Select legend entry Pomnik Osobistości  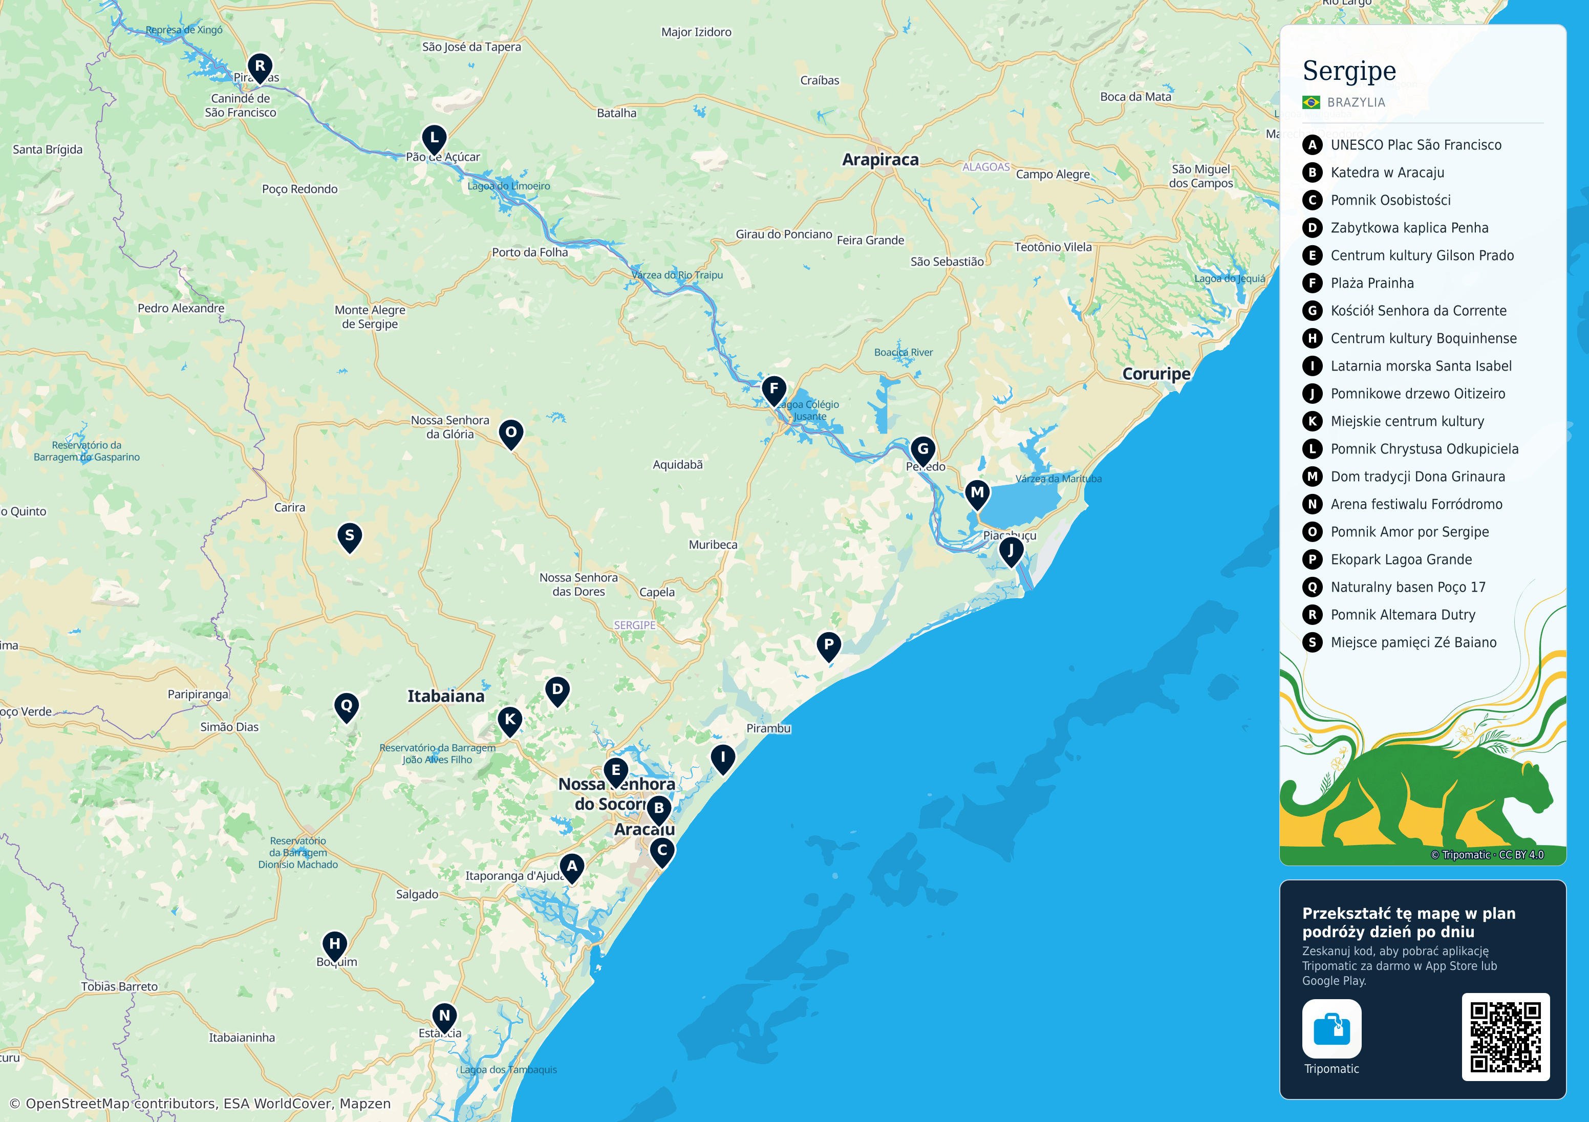pyautogui.click(x=1391, y=200)
